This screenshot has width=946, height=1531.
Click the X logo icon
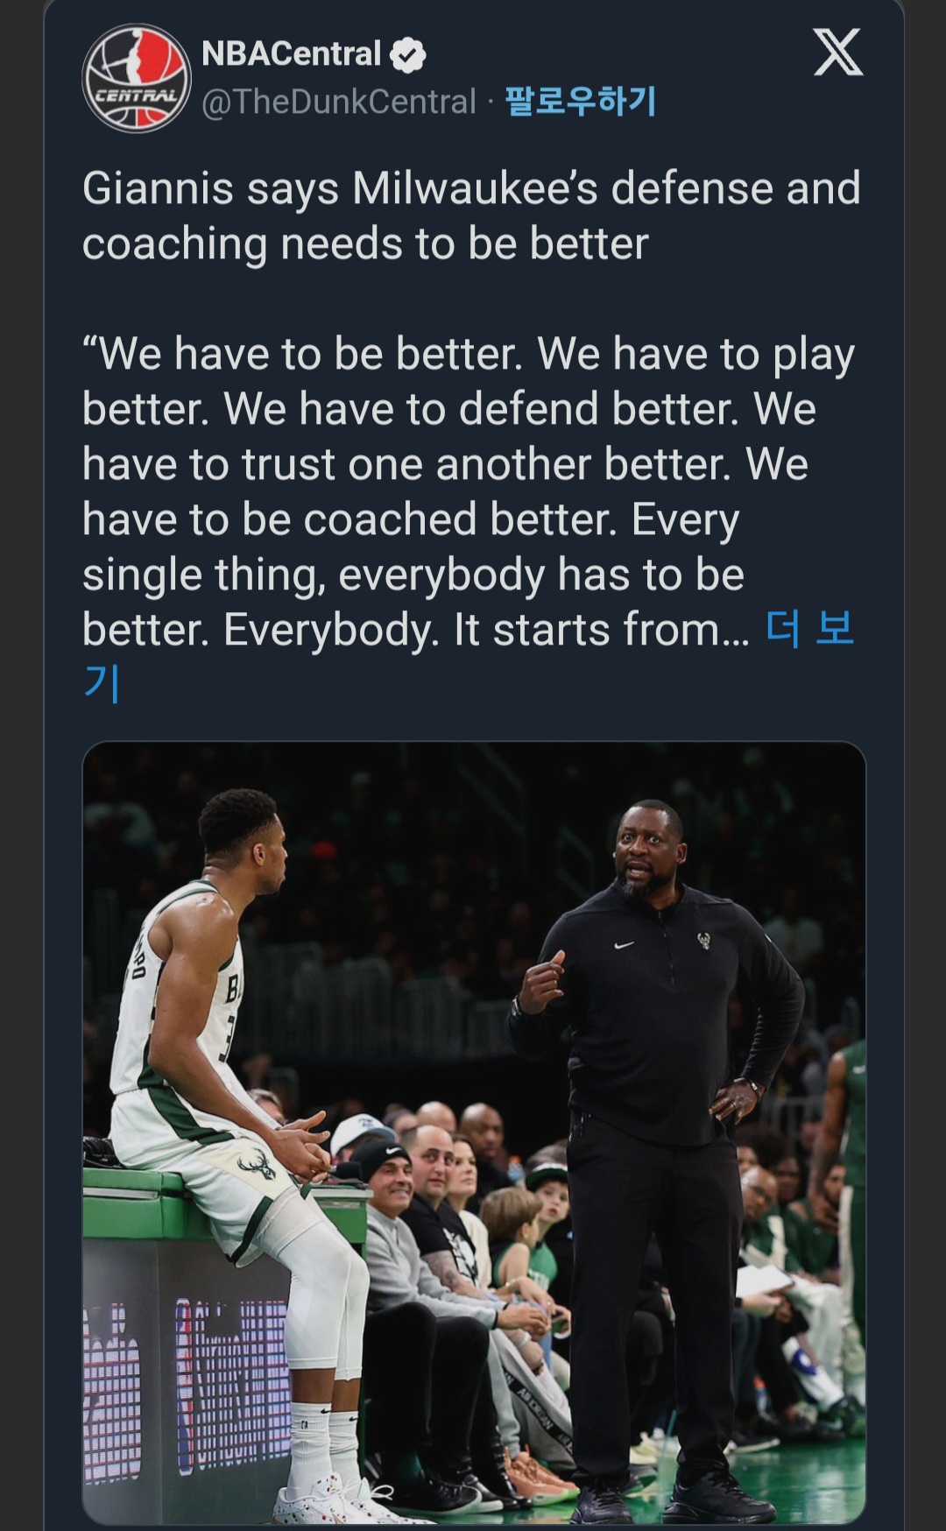tap(838, 53)
